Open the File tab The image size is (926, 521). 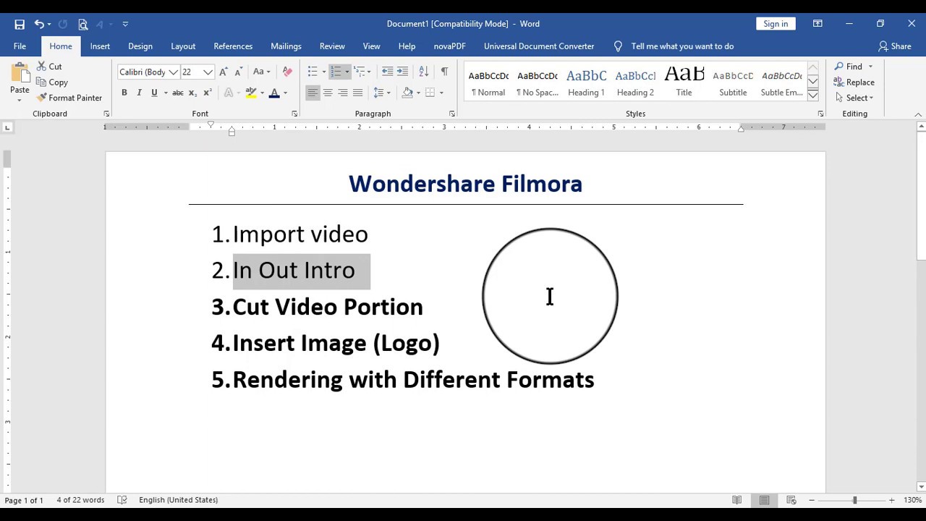coord(20,46)
